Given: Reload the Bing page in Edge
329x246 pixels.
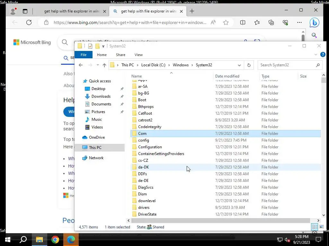Looking at the screenshot, I should pos(29,22).
